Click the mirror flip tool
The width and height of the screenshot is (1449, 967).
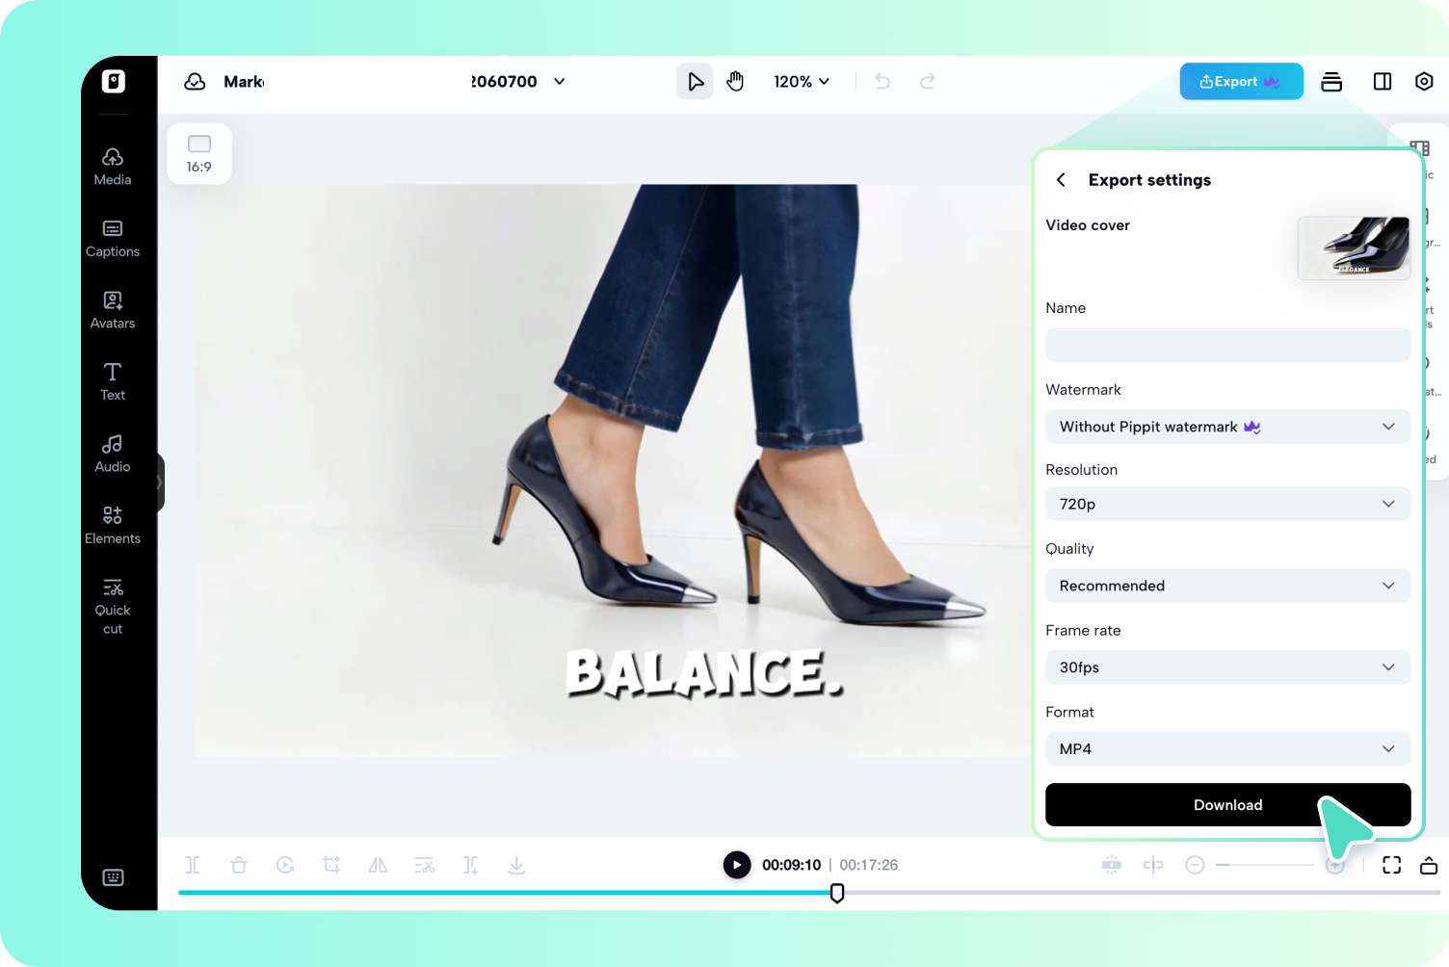coord(378,865)
